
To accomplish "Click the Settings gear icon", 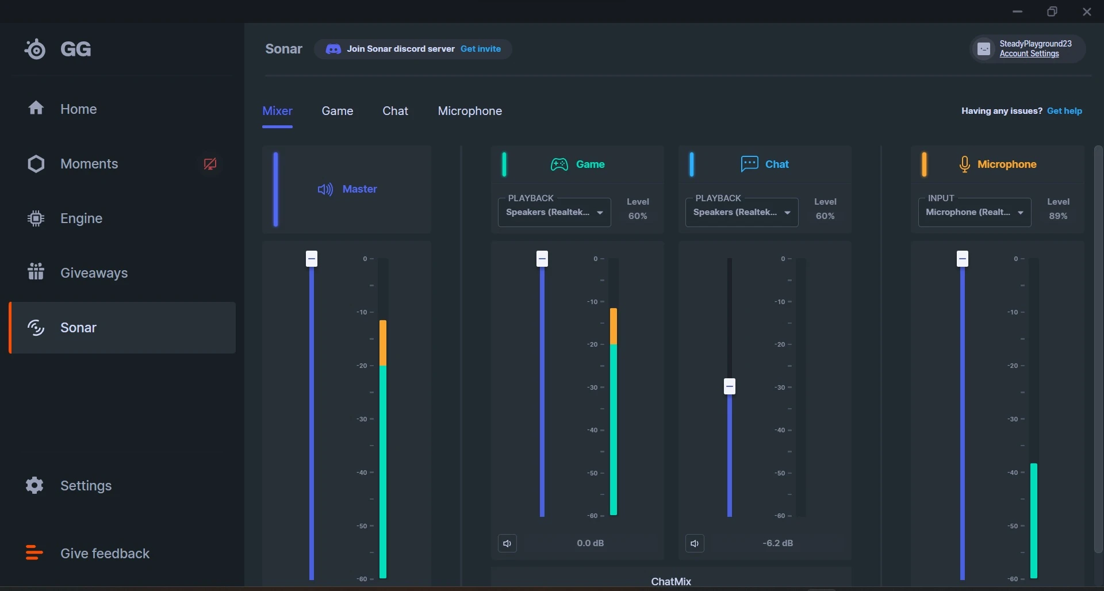I will 34,485.
